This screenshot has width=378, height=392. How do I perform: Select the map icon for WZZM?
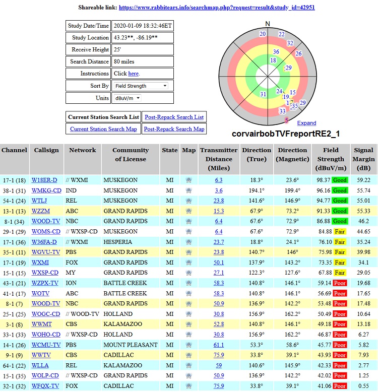pyautogui.click(x=189, y=211)
